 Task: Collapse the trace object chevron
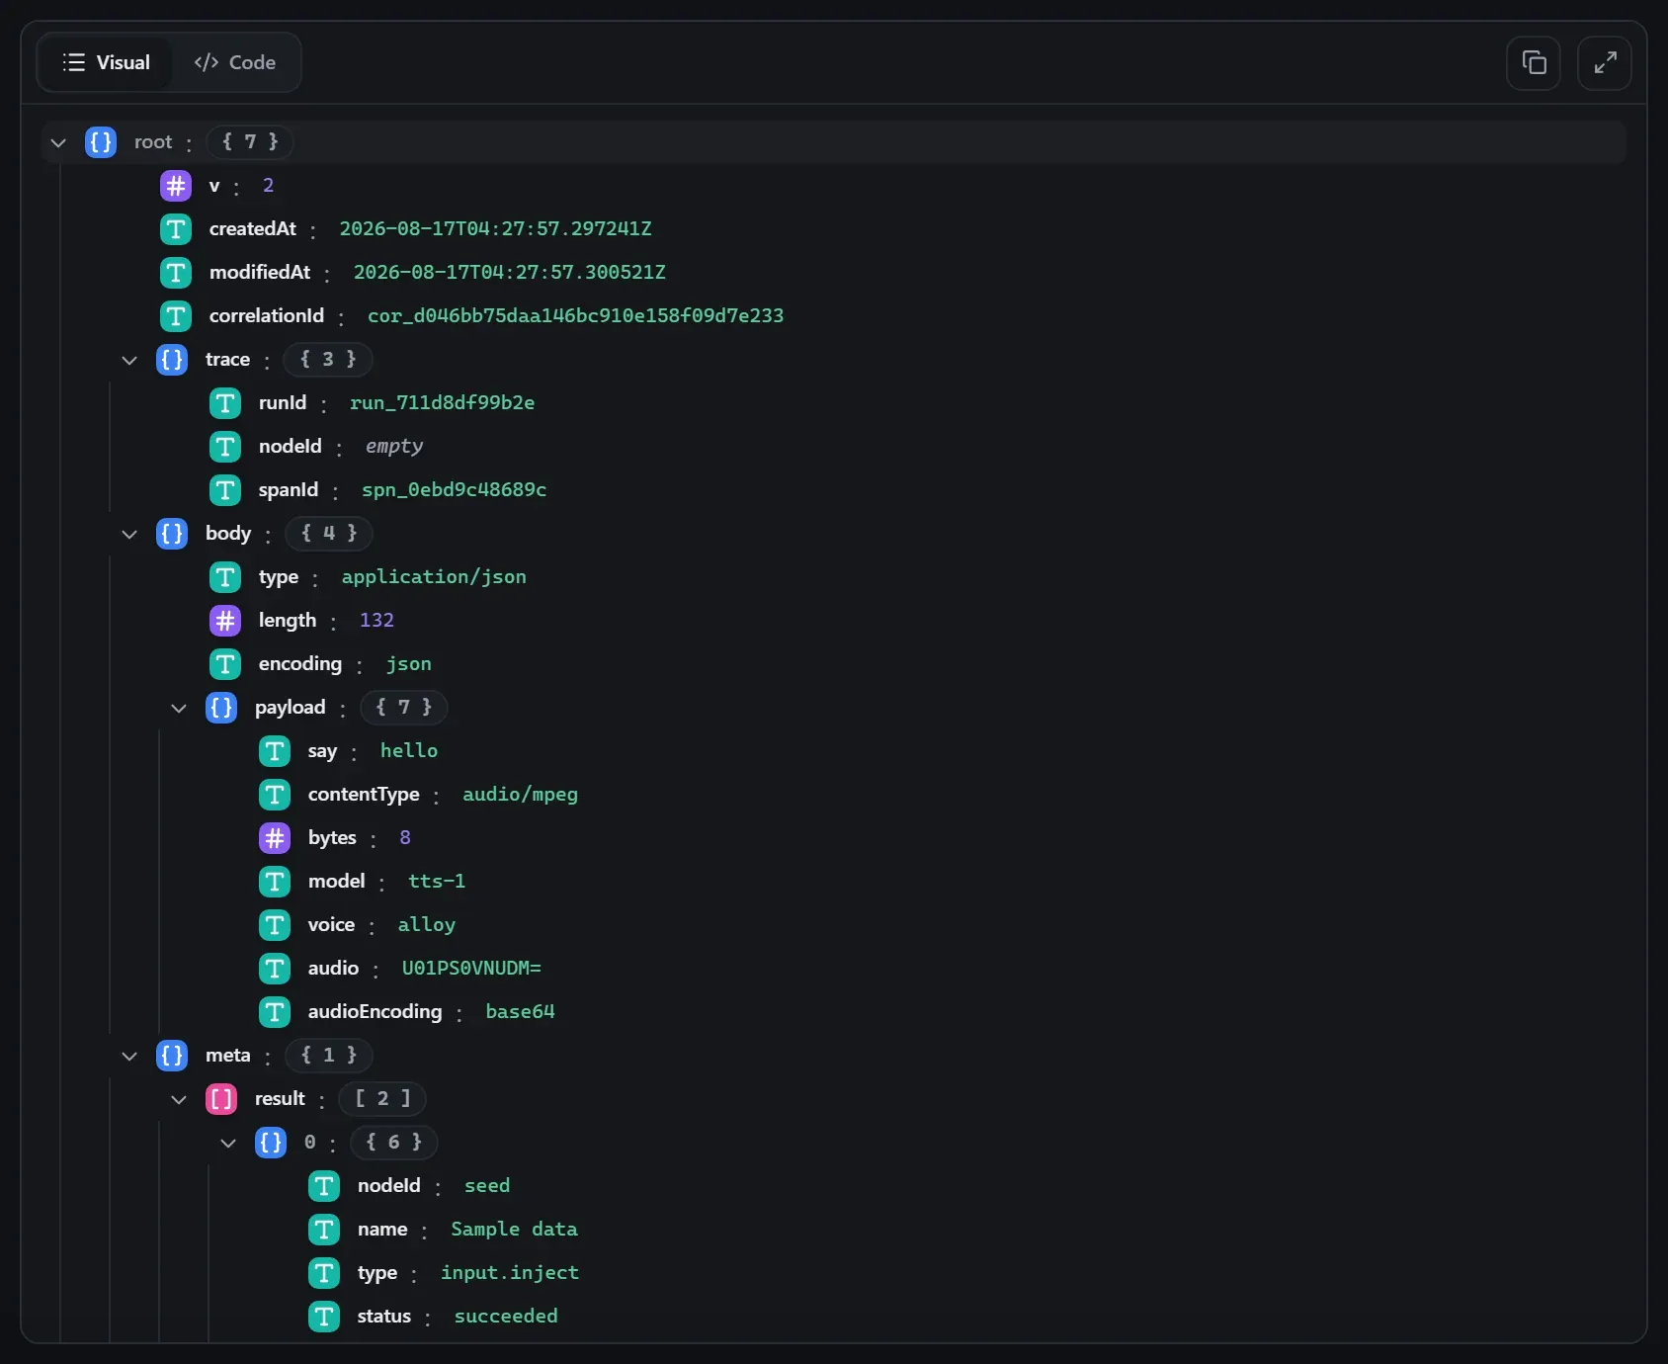129,360
